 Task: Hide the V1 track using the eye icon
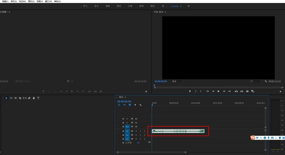(136, 127)
